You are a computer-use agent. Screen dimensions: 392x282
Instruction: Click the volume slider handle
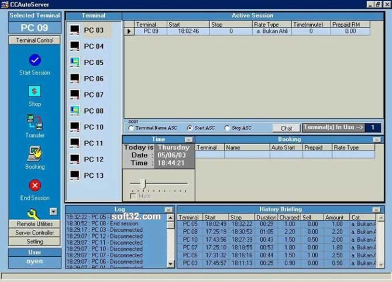coord(144,184)
